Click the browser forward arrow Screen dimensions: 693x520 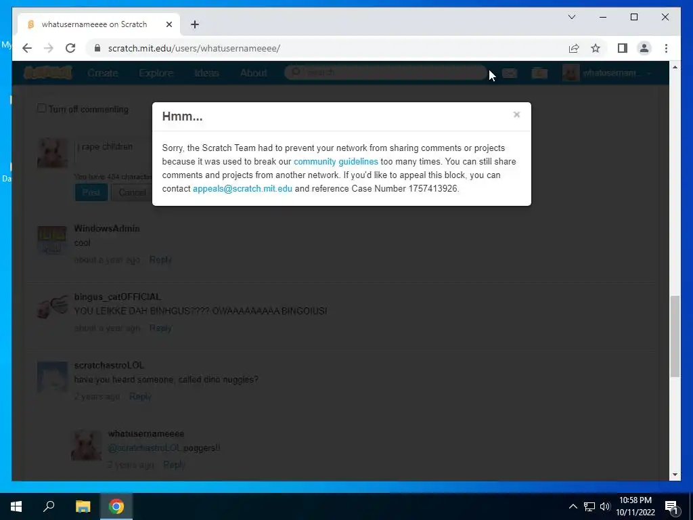(49, 48)
